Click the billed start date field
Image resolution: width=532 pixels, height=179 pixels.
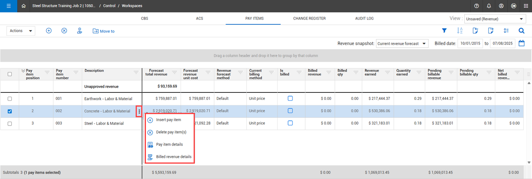click(x=470, y=44)
